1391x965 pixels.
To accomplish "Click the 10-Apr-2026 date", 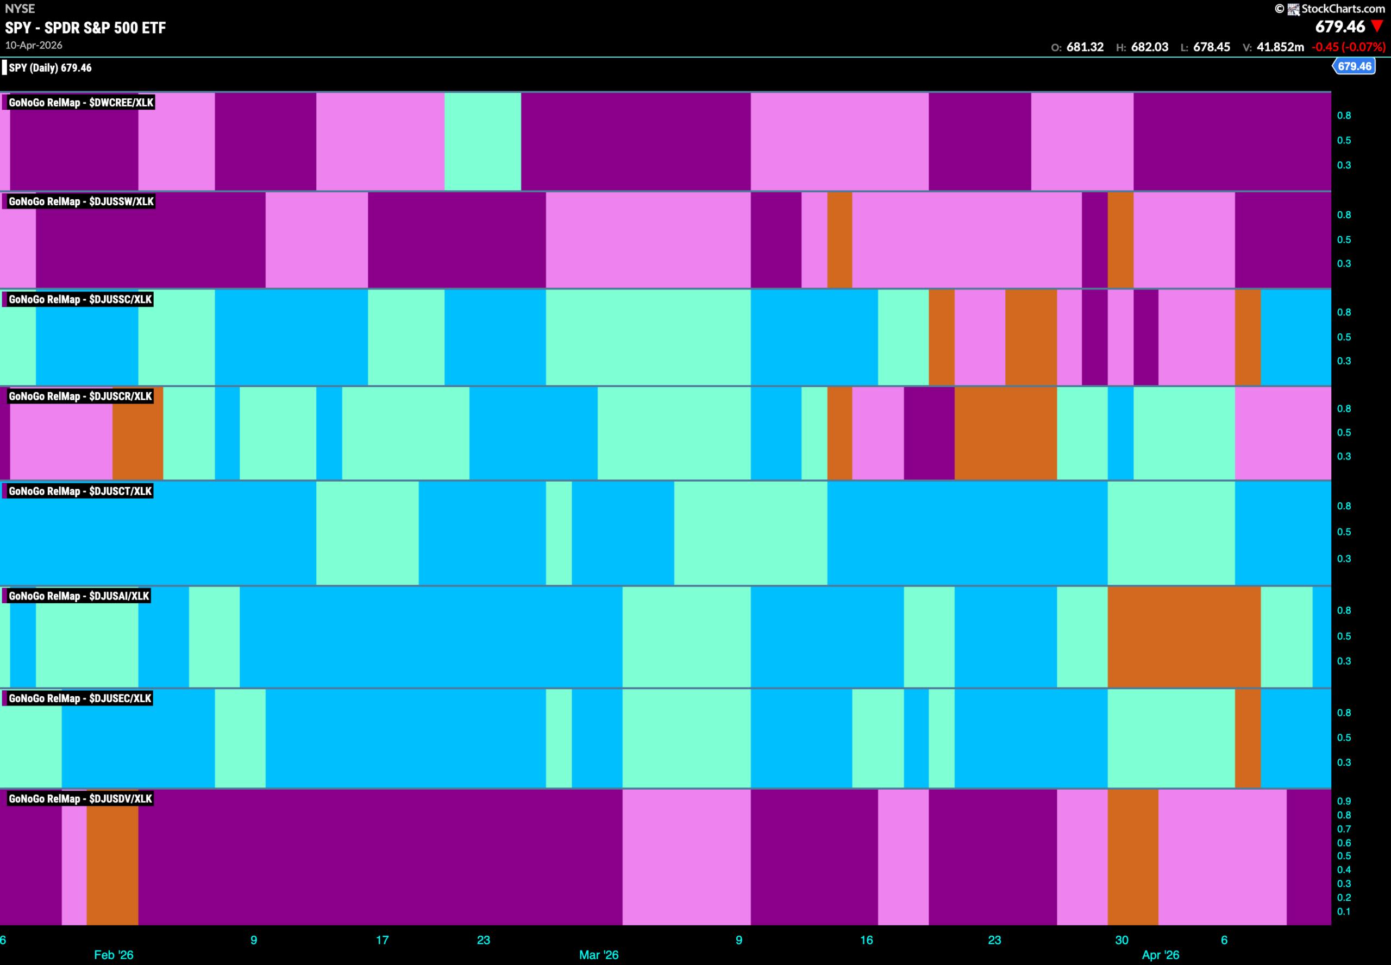I will coord(34,46).
